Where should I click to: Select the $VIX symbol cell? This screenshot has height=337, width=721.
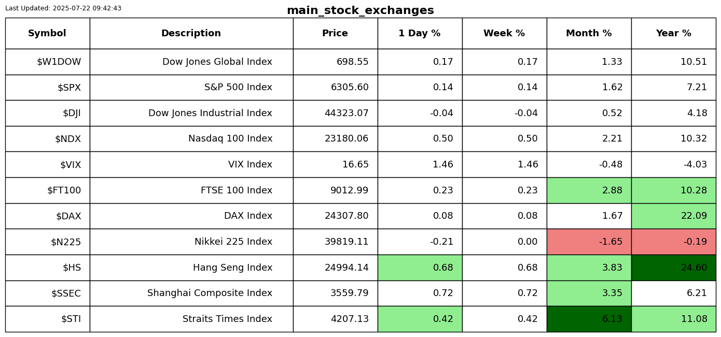[x=71, y=165]
